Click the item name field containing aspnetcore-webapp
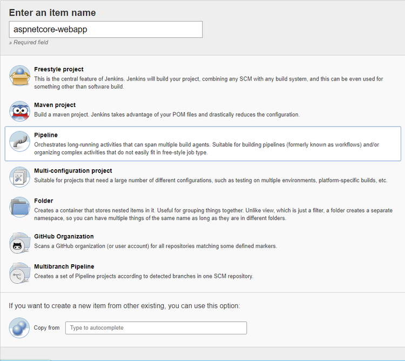Screen dimensions: 405x361 [106, 30]
